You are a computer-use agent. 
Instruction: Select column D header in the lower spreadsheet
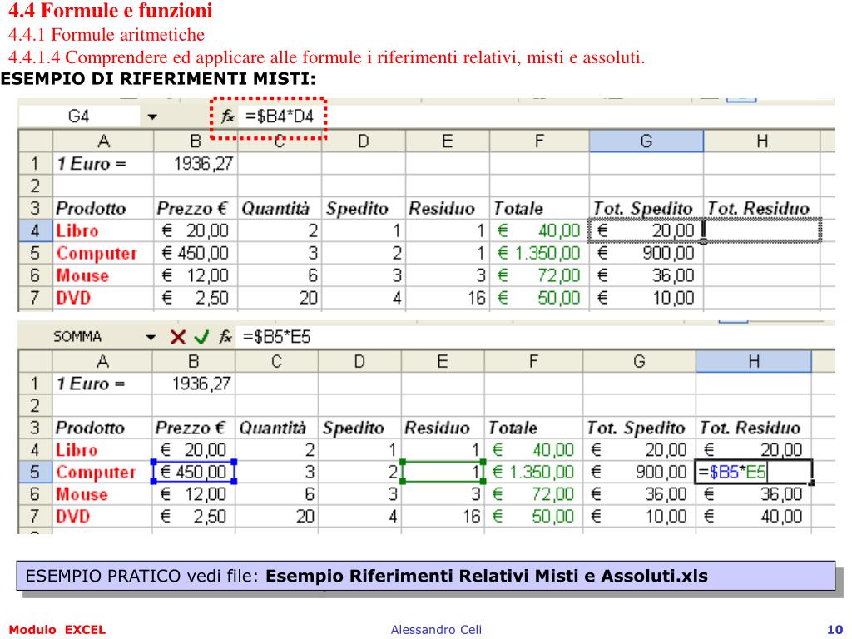point(359,361)
